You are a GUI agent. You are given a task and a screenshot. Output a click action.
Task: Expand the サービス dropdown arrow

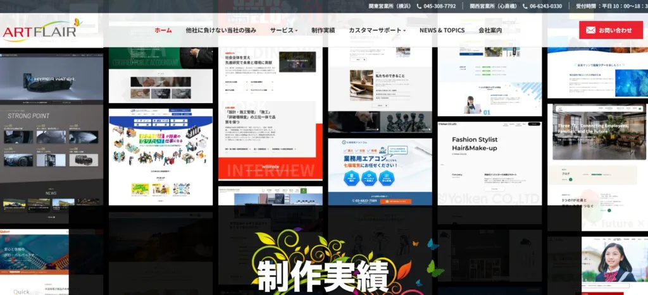pyautogui.click(x=296, y=31)
